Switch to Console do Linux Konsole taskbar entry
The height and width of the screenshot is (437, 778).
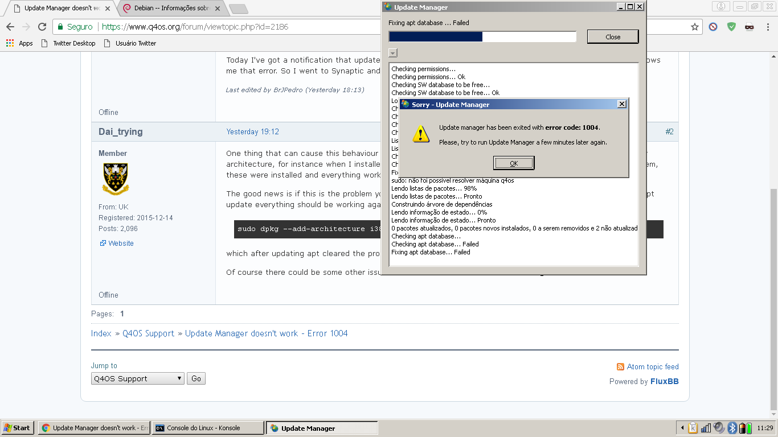point(208,428)
